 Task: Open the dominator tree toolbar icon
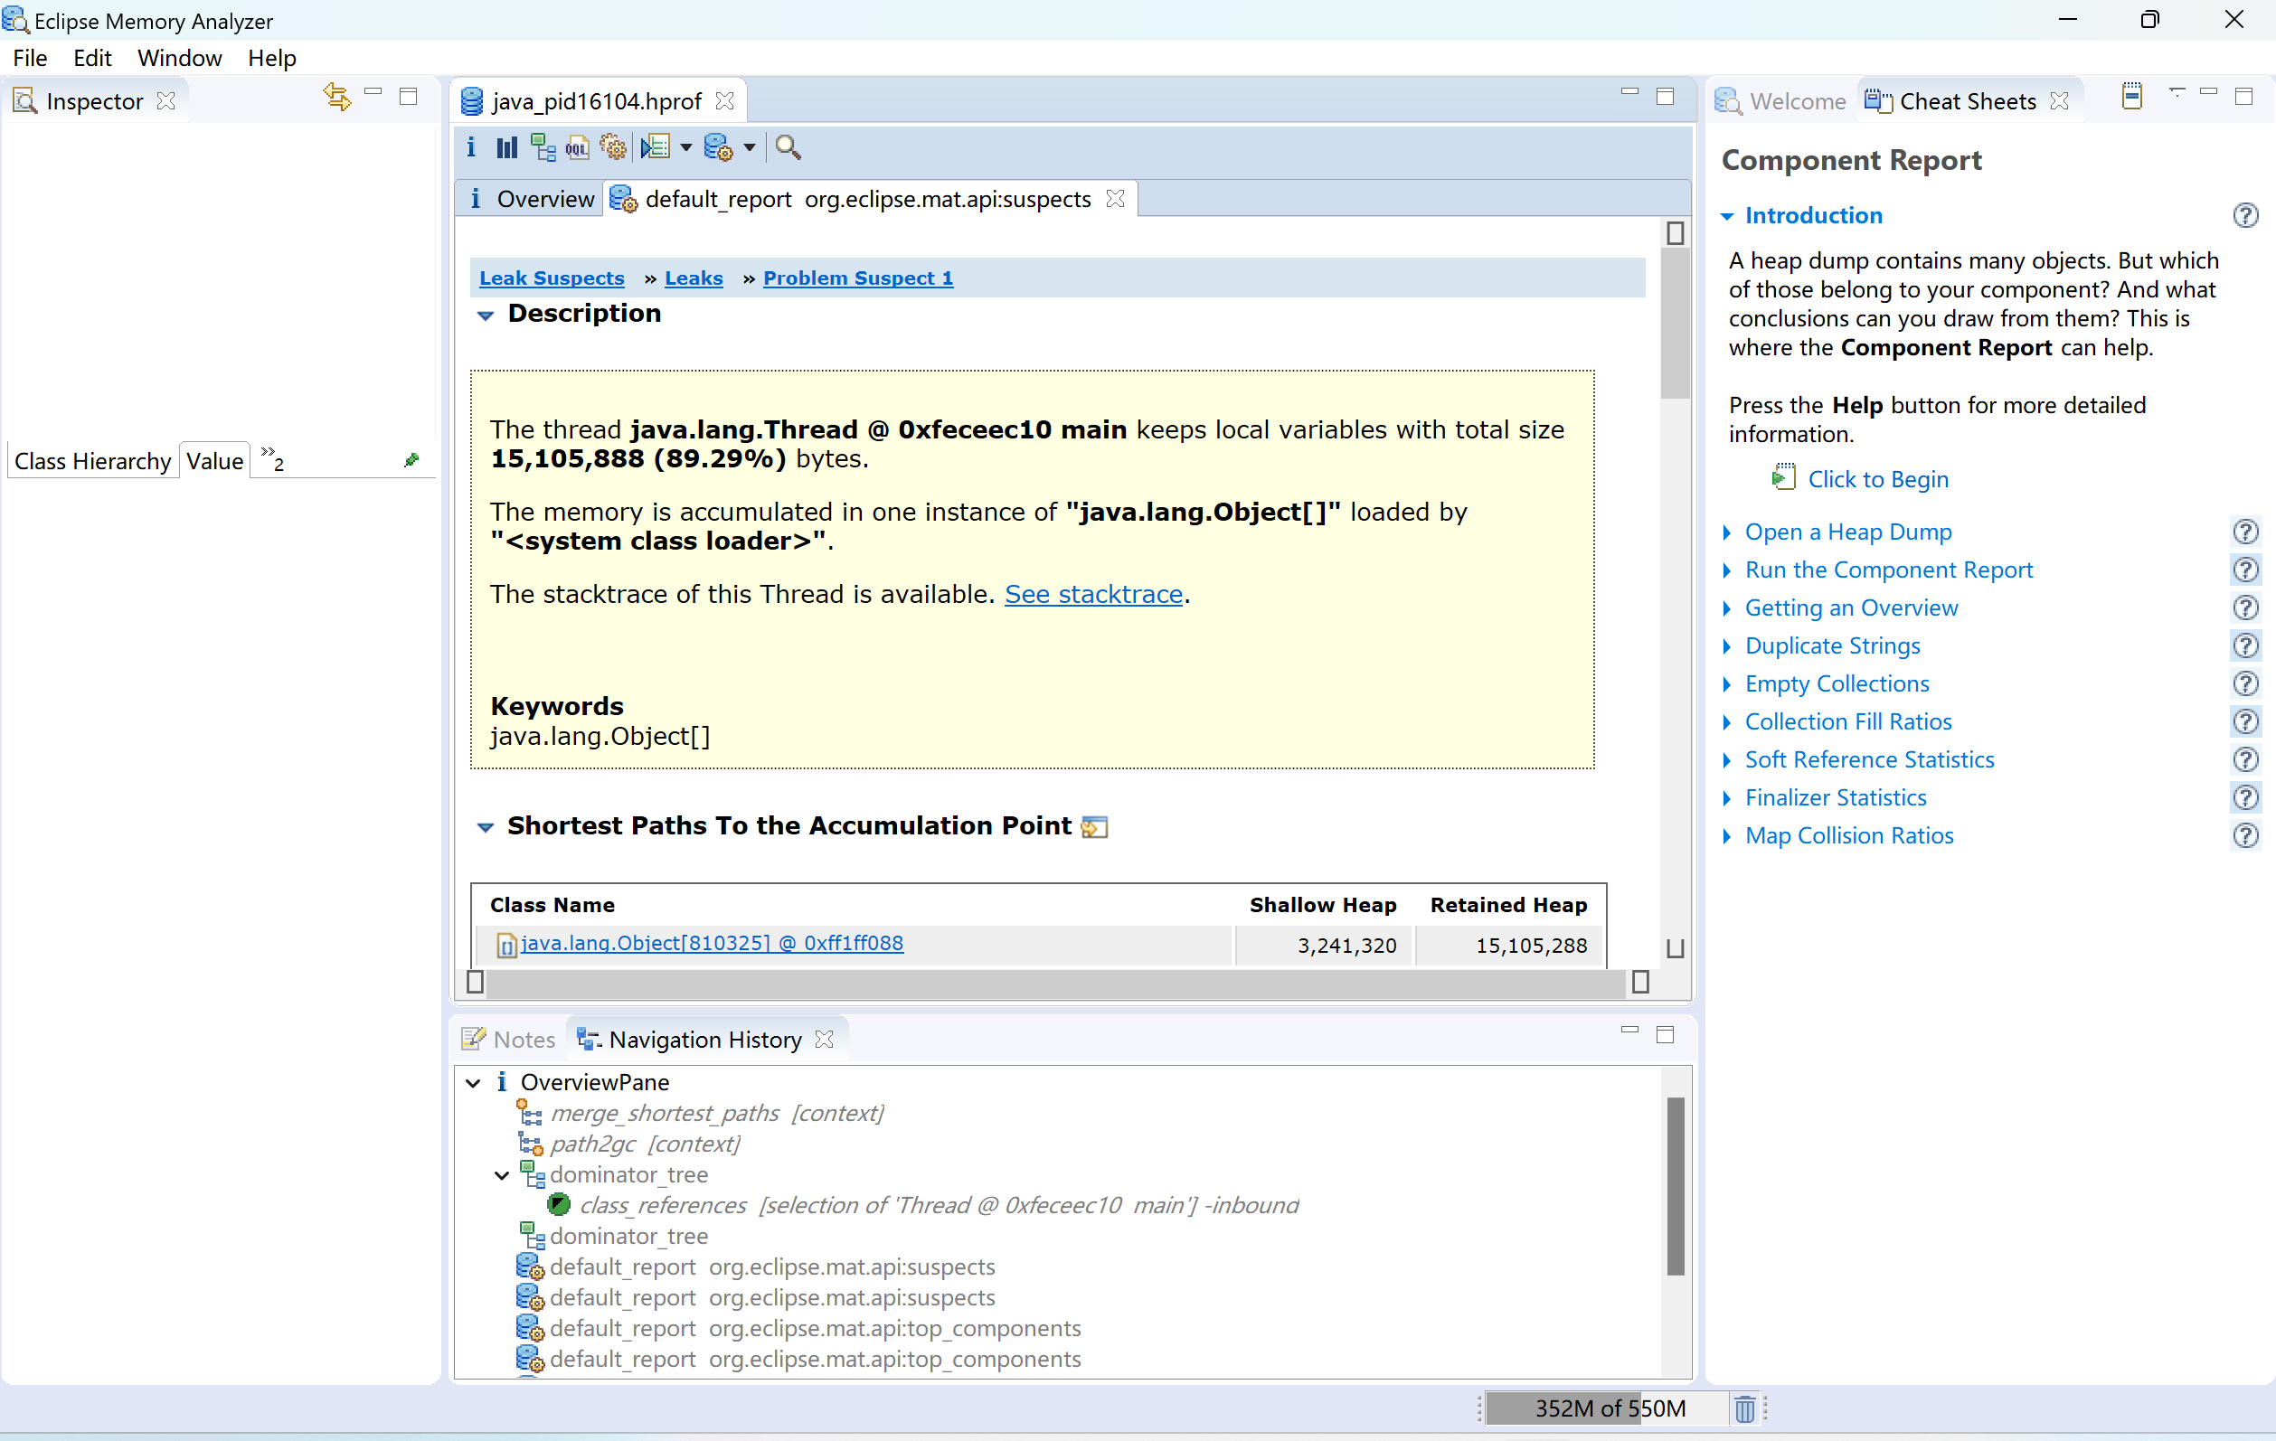(x=543, y=147)
